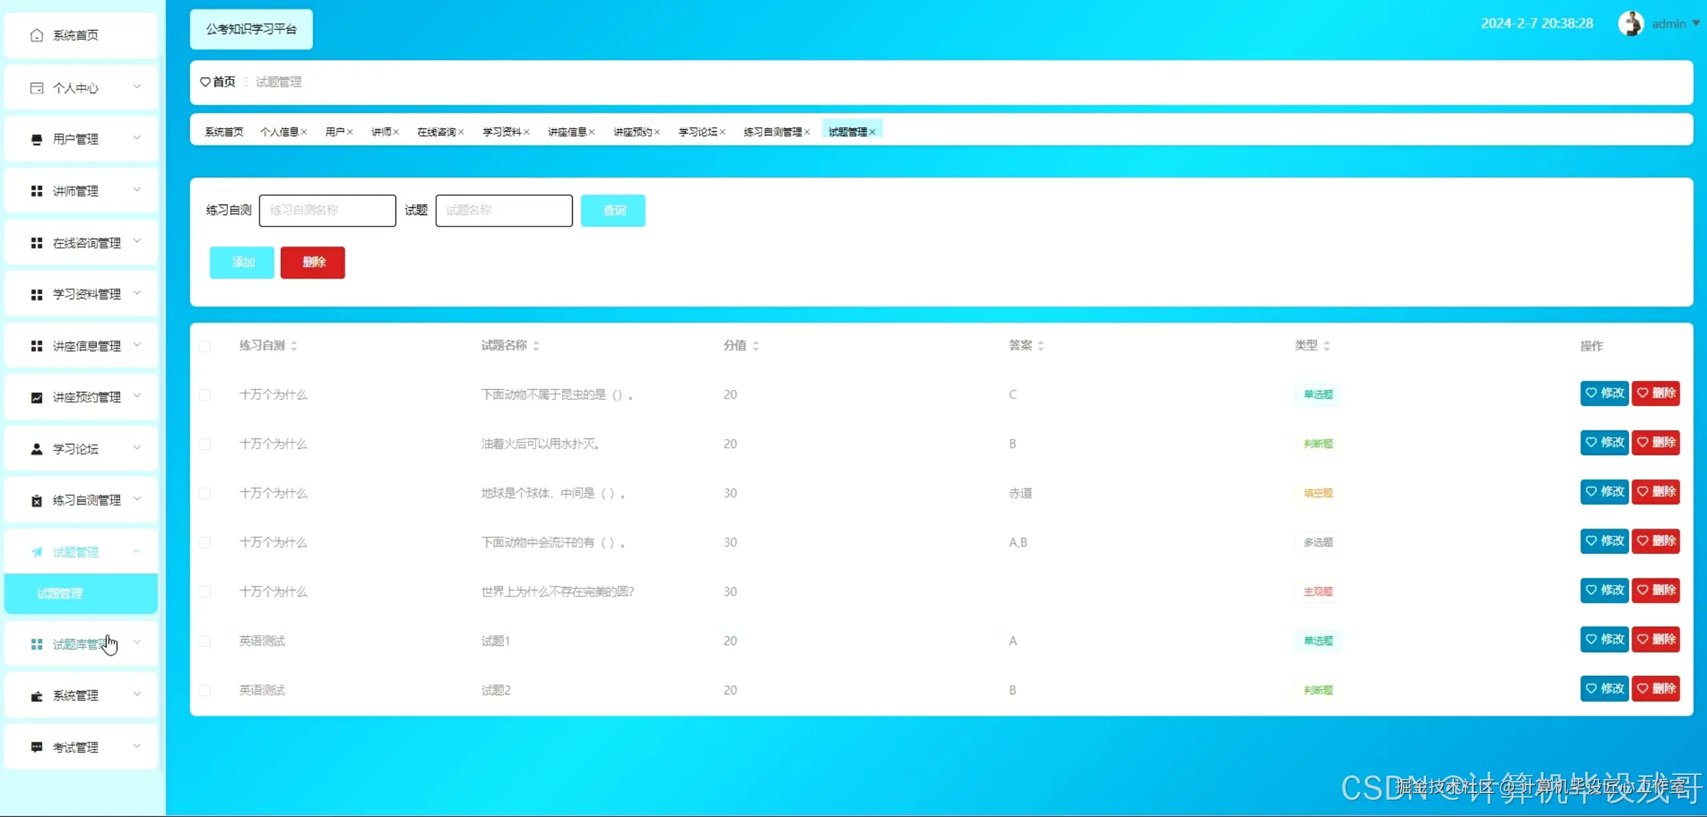The image size is (1707, 817).
Task: Close the 练习自测管理 tab with its X
Action: tap(807, 132)
